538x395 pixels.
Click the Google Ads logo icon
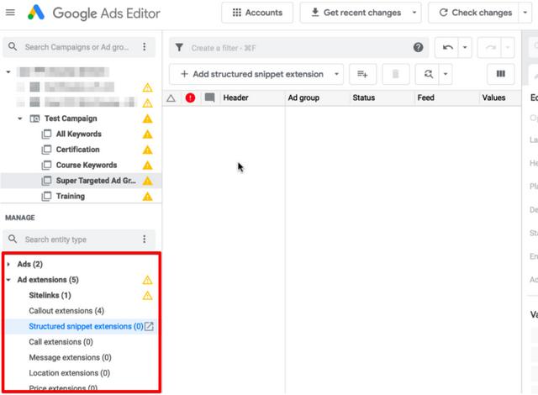coord(36,13)
